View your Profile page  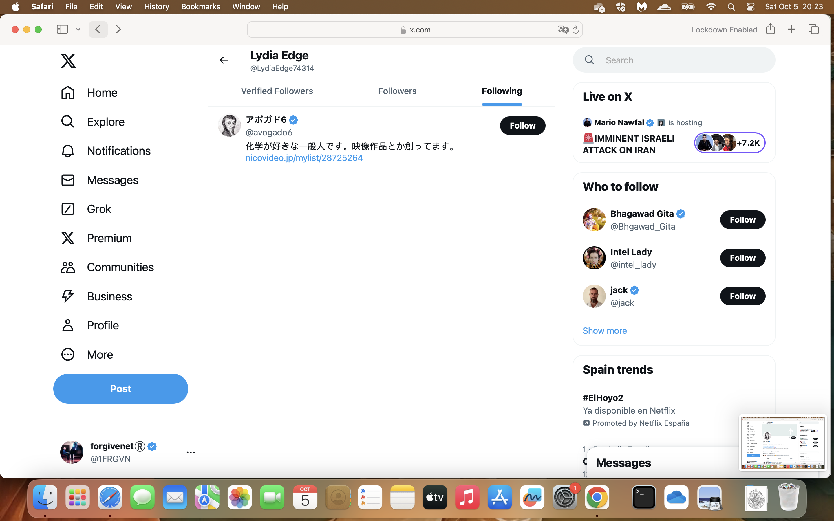point(89,325)
